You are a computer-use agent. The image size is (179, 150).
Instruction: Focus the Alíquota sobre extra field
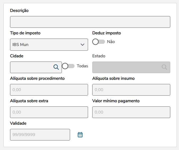49,112
